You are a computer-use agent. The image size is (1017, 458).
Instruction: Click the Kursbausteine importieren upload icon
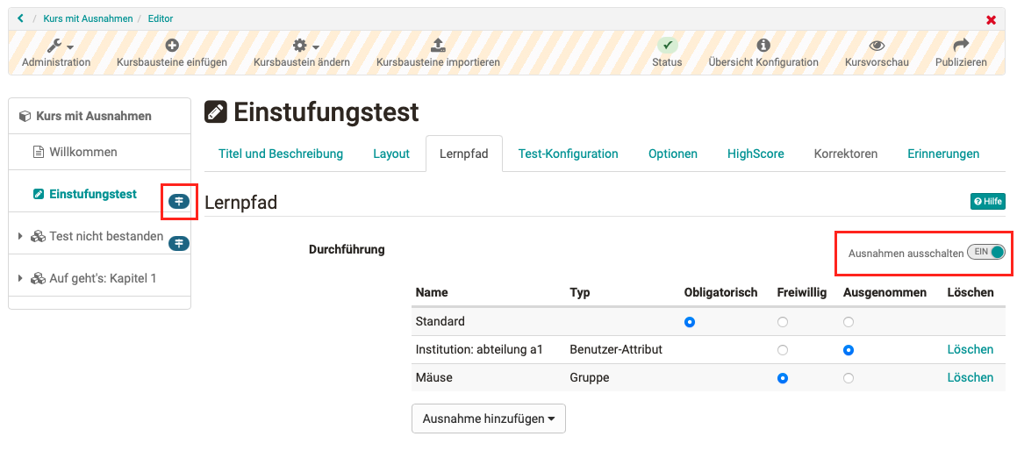[x=438, y=46]
